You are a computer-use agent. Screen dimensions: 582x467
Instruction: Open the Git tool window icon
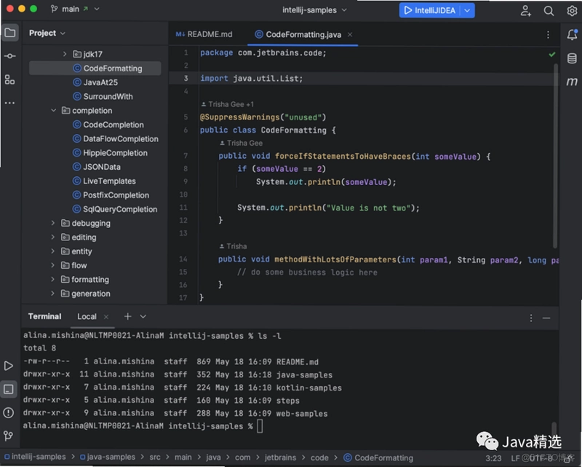pos(9,436)
